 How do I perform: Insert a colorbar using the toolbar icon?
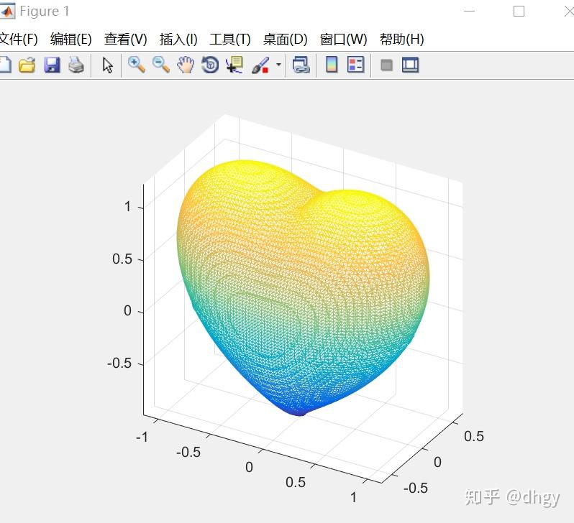click(332, 65)
